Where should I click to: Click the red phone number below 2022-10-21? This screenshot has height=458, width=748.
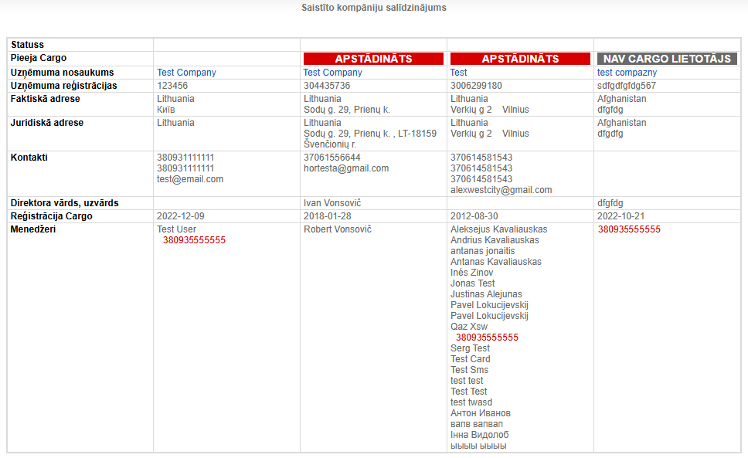coord(629,229)
